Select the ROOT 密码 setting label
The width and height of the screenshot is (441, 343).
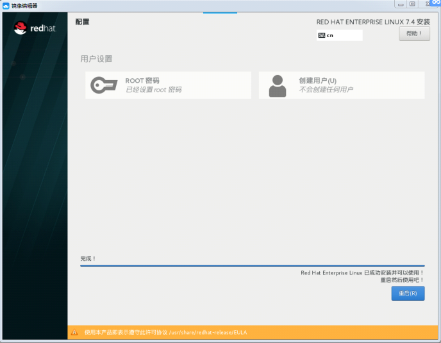142,81
